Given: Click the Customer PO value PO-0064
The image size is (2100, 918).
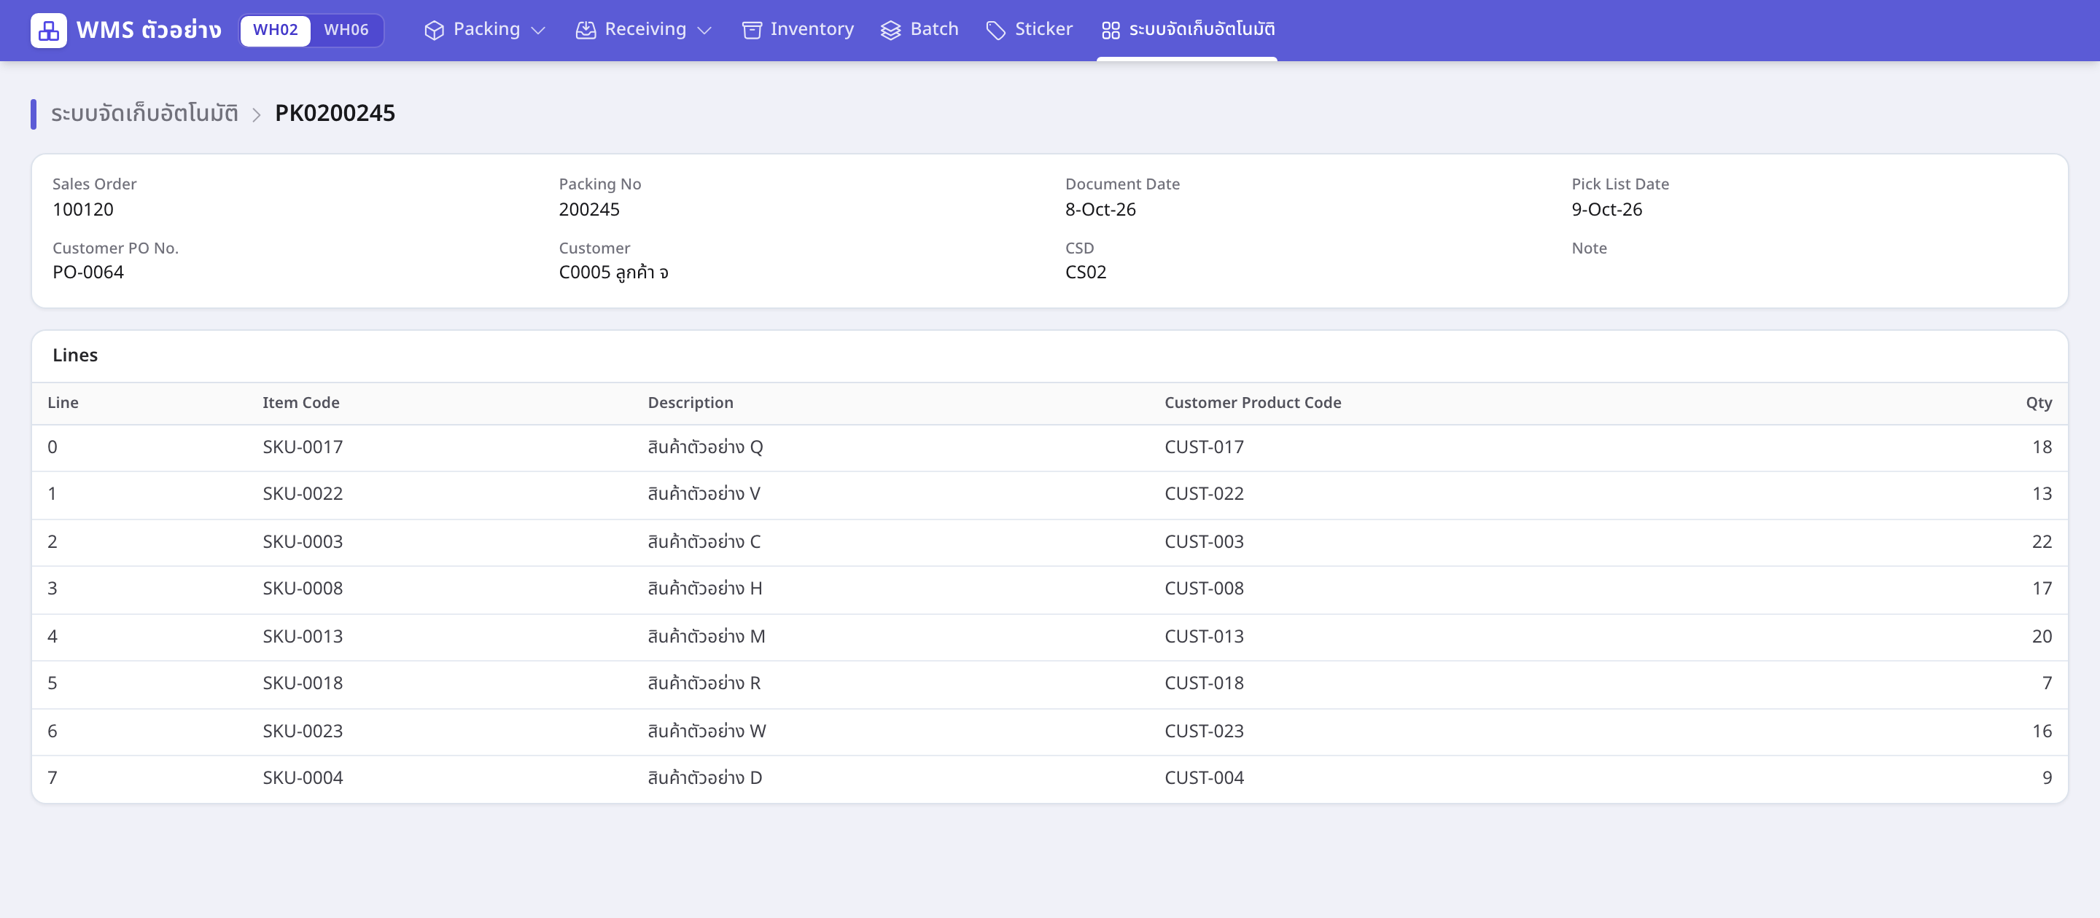Looking at the screenshot, I should click(x=88, y=272).
